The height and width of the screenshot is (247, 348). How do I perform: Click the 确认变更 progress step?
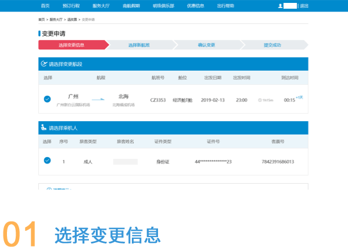207,45
